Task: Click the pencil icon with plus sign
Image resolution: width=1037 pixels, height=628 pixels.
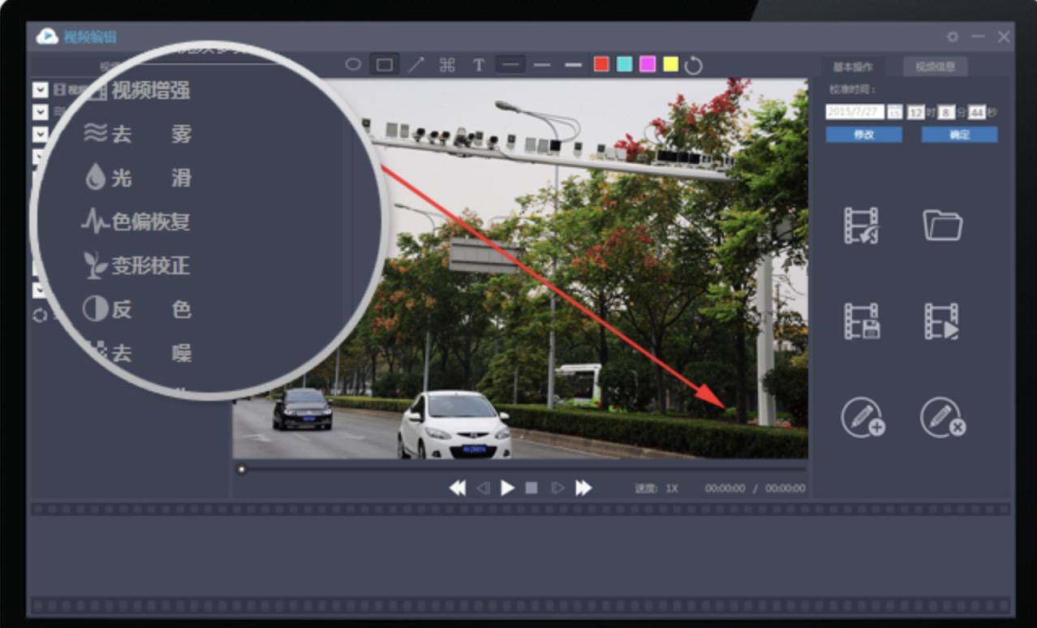Action: 862,418
